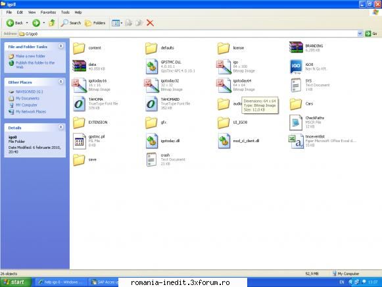The width and height of the screenshot is (382, 287).
Task: Collapse the Details panel
Action: tap(61, 127)
